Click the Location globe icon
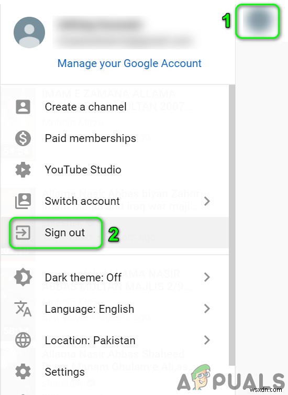288x395 pixels. point(23,340)
